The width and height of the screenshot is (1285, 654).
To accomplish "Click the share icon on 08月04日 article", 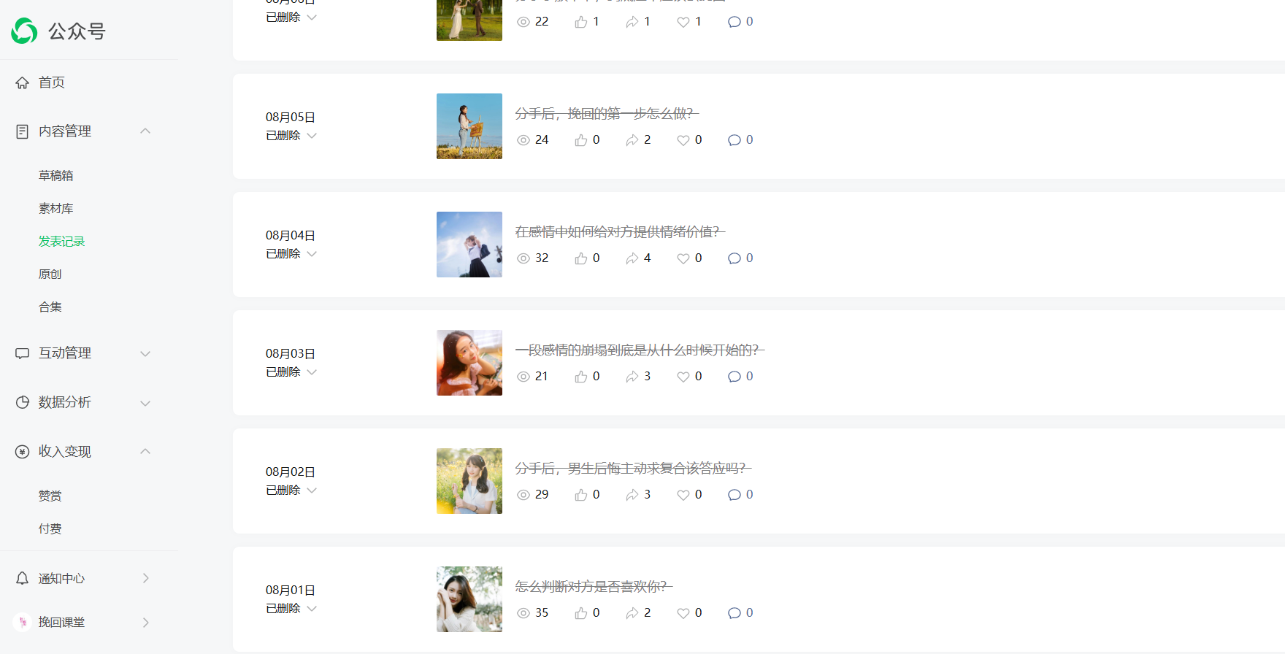I will pyautogui.click(x=632, y=258).
